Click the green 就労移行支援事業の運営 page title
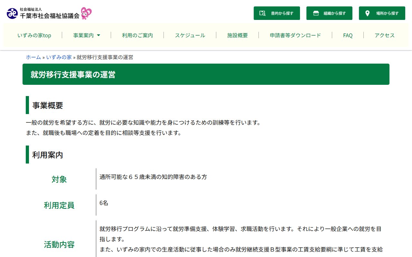The image size is (412, 257). pyautogui.click(x=73, y=75)
